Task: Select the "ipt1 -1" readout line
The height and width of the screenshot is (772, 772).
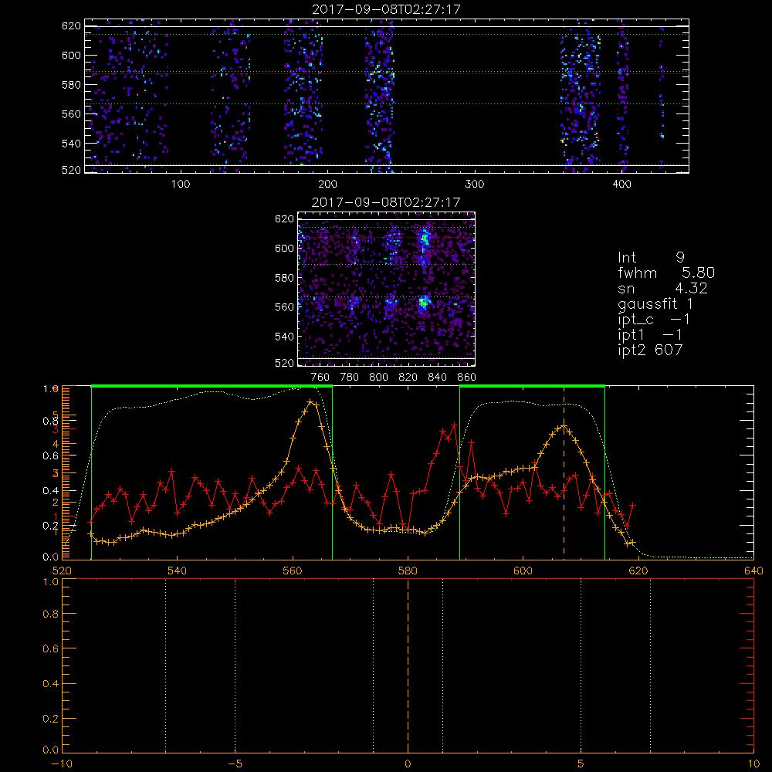Action: [650, 335]
